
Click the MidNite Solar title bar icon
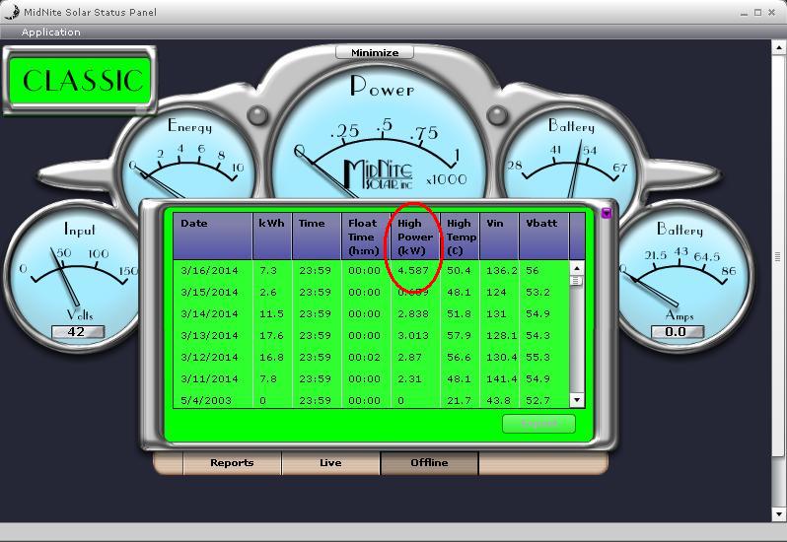[x=12, y=12]
